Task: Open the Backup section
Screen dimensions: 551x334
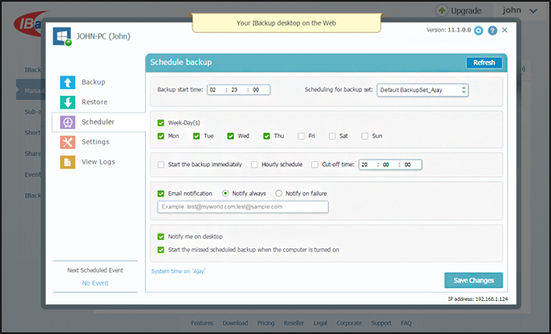Action: click(x=93, y=82)
